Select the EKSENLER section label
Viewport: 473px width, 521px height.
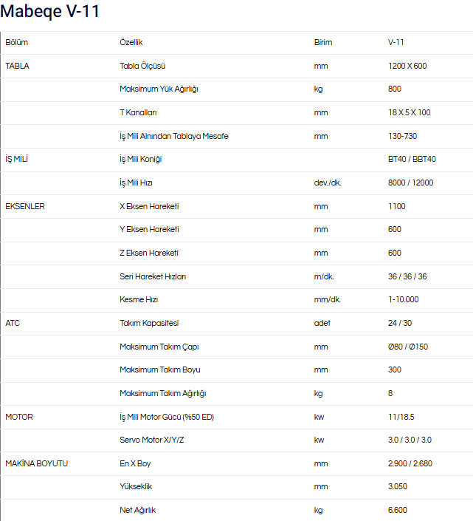click(25, 206)
